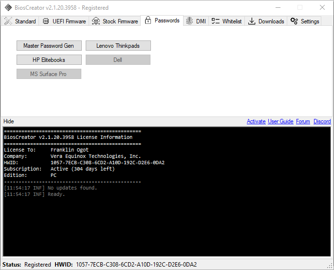Open the UEFI Firmware tab

coord(64,21)
